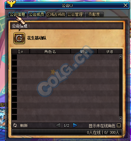Sort by the 角色名 column header

(x=50, y=52)
